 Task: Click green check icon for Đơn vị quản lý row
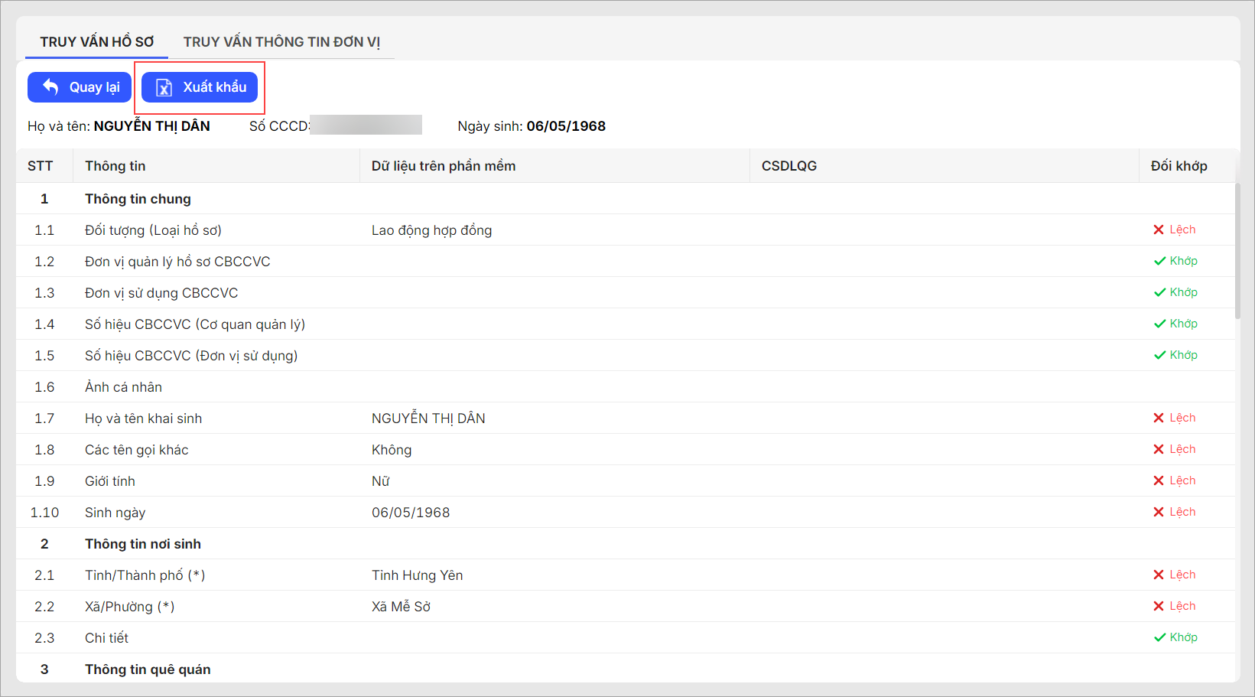tap(1159, 262)
